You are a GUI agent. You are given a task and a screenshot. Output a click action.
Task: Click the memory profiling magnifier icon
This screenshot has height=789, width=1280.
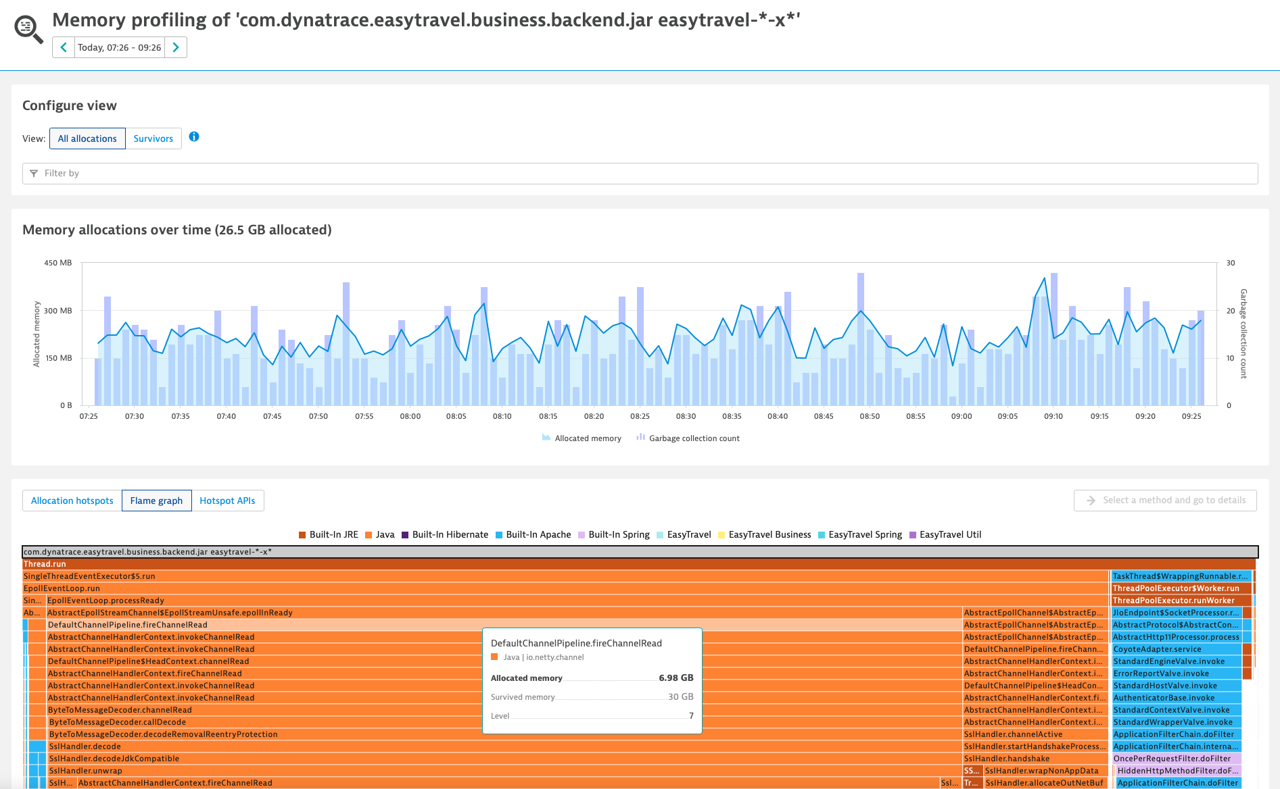tap(28, 29)
